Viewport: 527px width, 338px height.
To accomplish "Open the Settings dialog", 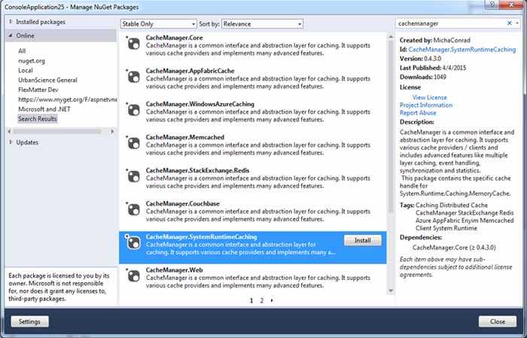I will tap(29, 321).
